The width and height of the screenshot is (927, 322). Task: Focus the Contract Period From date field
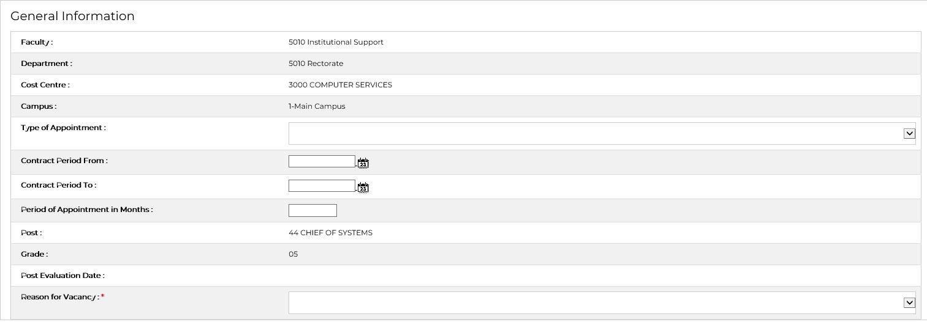[x=322, y=161]
